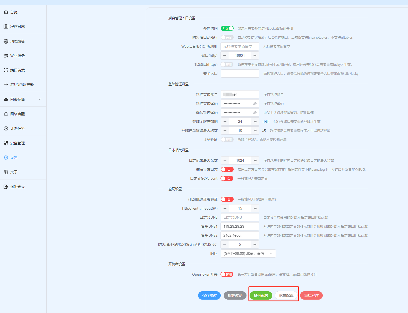Open 计划任务 in the sidebar

(x=17, y=128)
